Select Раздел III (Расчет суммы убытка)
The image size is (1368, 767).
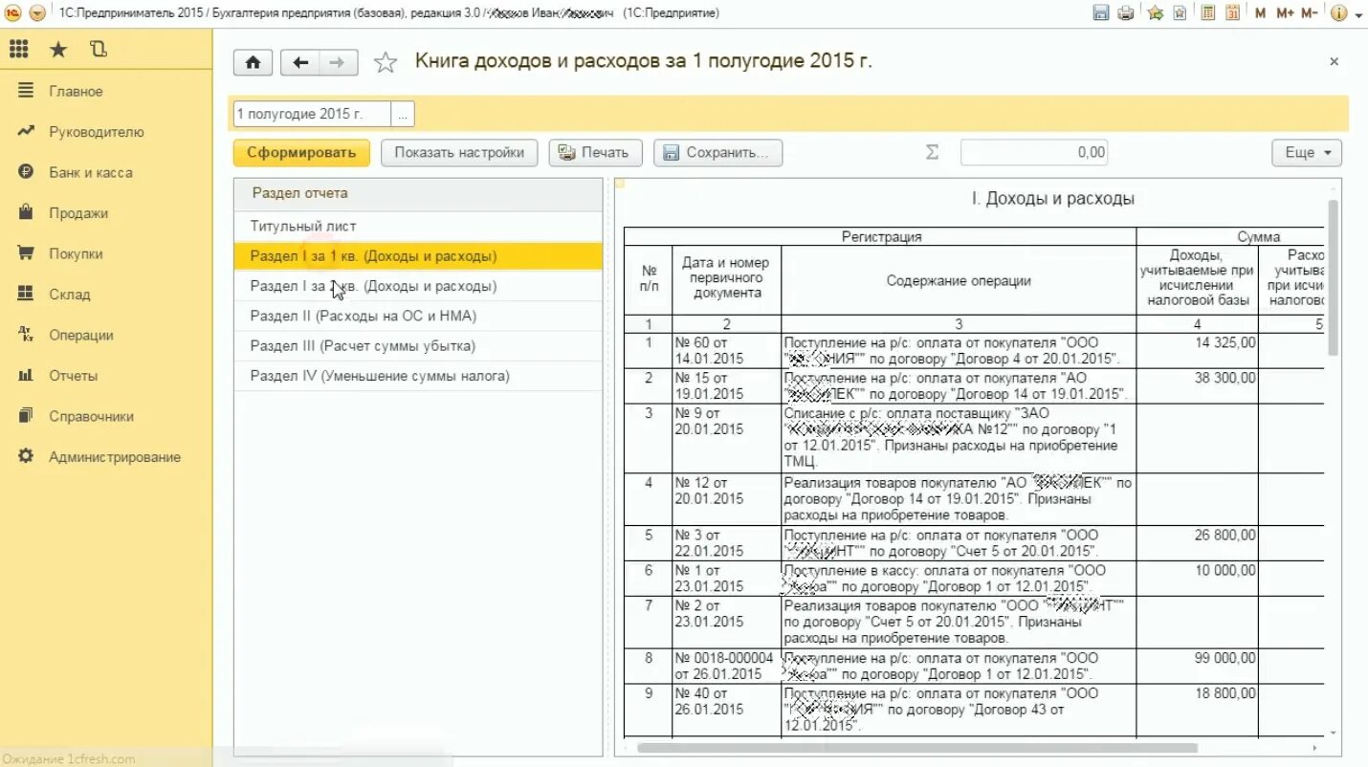pos(418,346)
